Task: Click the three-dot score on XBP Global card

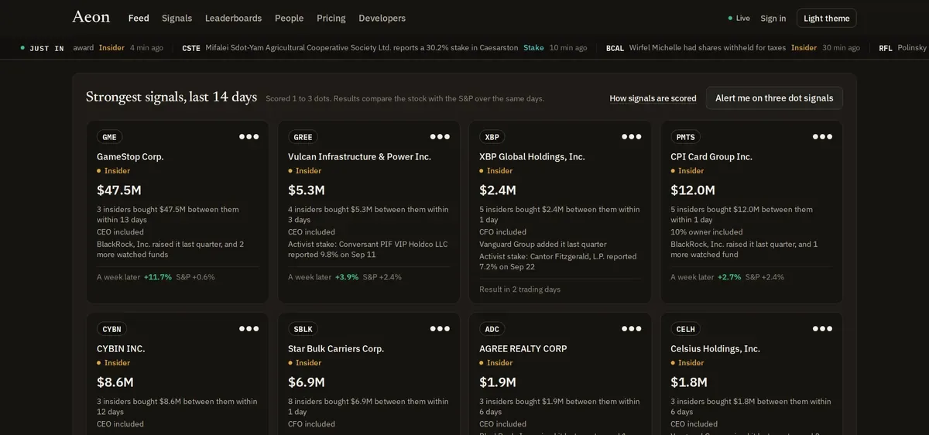Action: pyautogui.click(x=632, y=136)
